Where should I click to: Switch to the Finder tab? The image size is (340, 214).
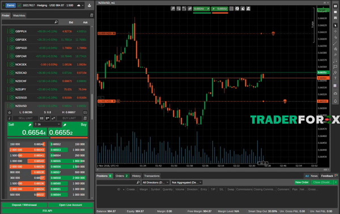click(x=6, y=15)
